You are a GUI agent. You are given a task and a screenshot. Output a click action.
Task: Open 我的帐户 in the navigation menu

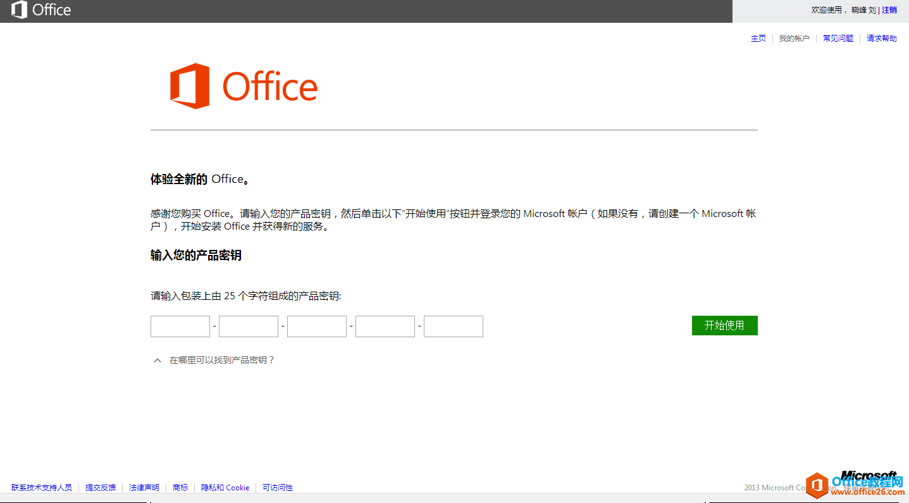tap(795, 38)
